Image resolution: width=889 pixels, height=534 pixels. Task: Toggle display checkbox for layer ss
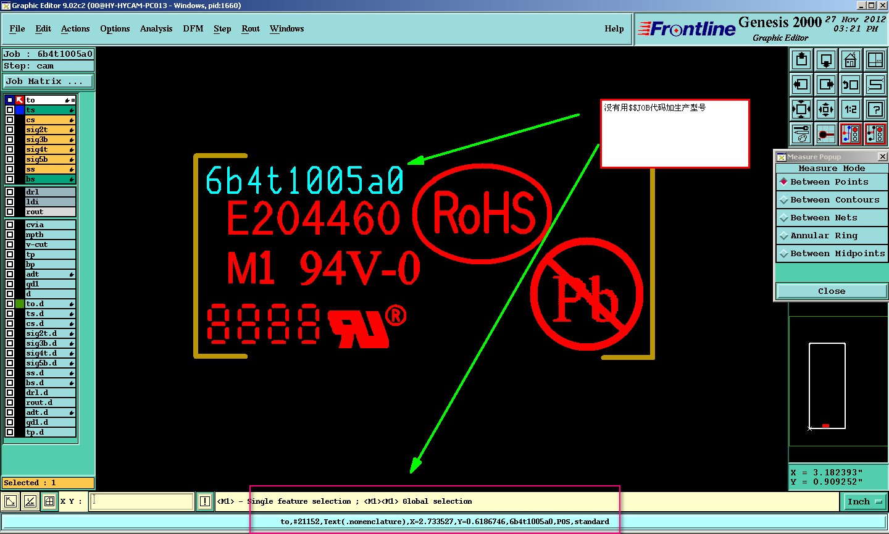coord(10,169)
